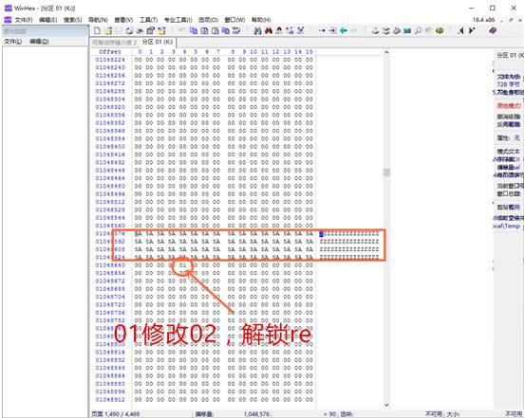Click the Open RAM toolbar icon
Viewport: 525px width, 418px height.
click(397, 30)
